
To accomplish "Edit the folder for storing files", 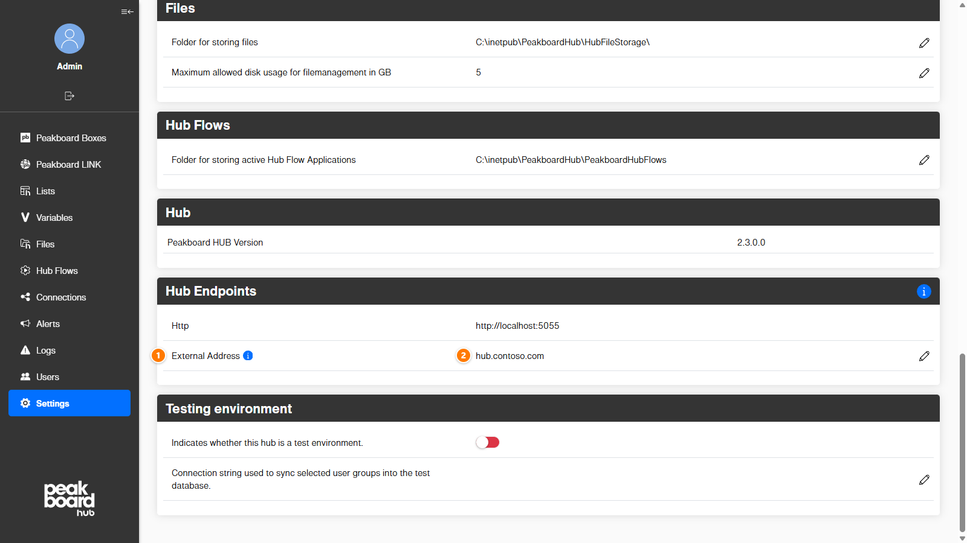I will point(924,43).
